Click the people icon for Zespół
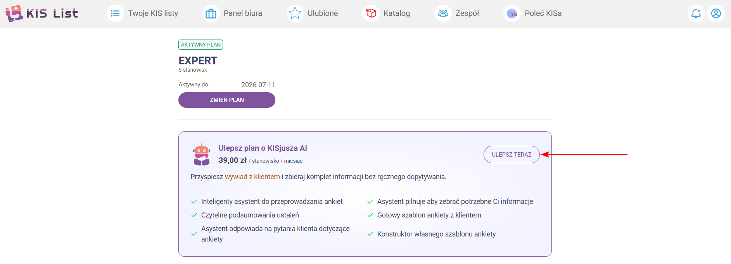This screenshot has width=731, height=264. pos(443,14)
